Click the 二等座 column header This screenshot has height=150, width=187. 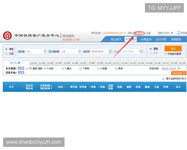point(101,87)
